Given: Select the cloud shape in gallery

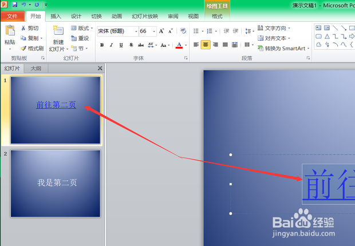Looking at the screenshot, I should coord(318,45).
